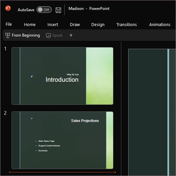Select the Sales Projections slide thumbnail
176x176 pixels.
click(62, 140)
